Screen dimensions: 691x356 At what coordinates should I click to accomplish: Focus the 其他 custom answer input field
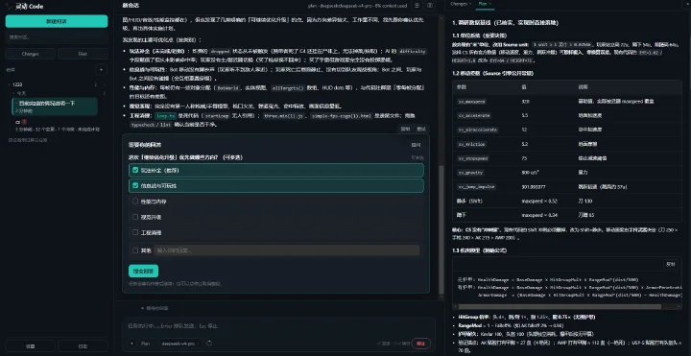pyautogui.click(x=286, y=250)
